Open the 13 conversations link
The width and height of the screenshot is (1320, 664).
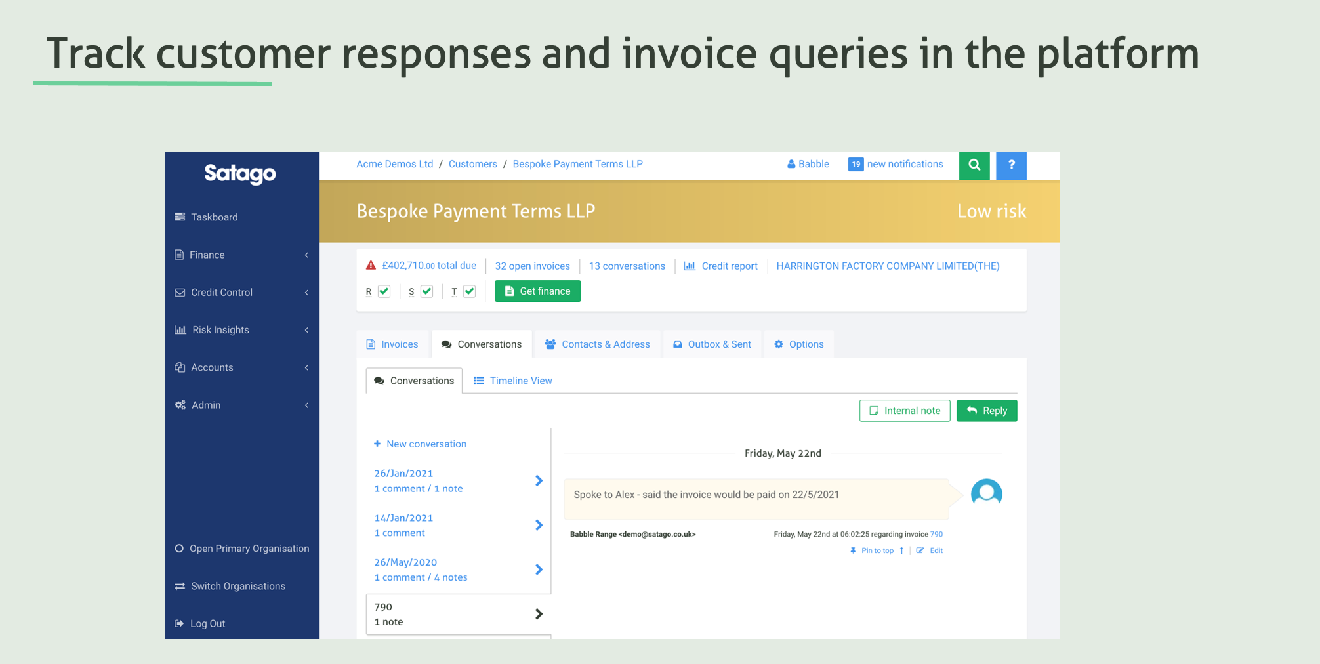pos(627,266)
